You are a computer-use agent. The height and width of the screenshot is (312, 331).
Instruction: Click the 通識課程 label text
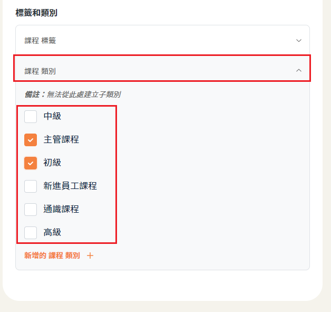tap(61, 209)
